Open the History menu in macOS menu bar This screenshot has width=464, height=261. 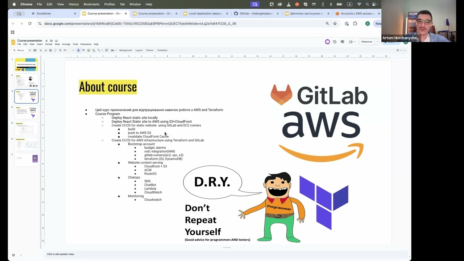[74, 4]
